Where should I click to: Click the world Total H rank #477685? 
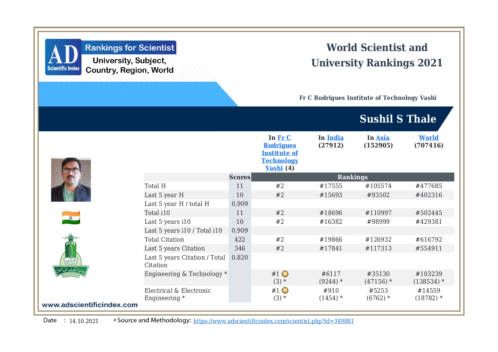click(429, 186)
